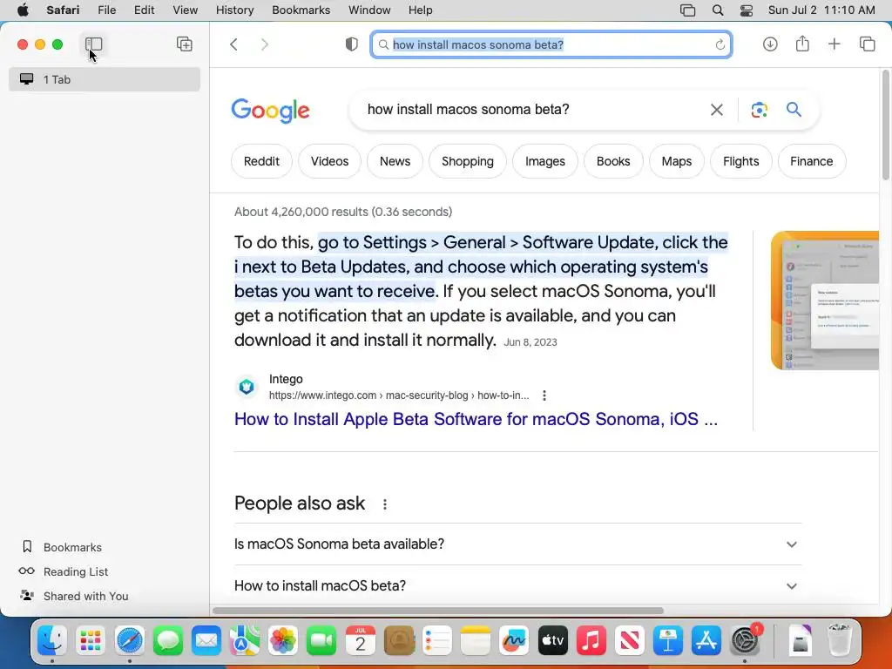Click the blue Google search magnifier
The width and height of the screenshot is (892, 669).
click(x=794, y=109)
